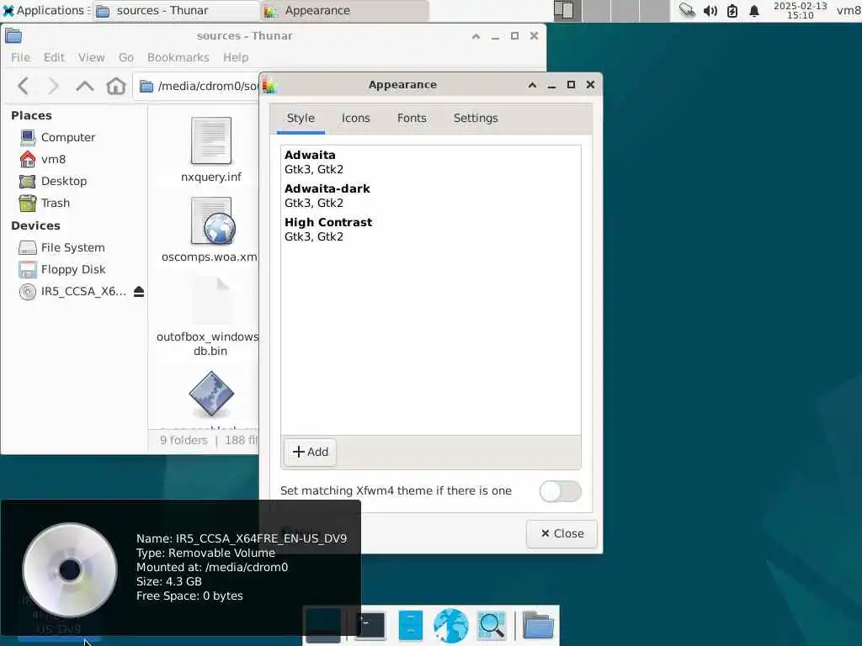Select the blue diamond executable file icon
This screenshot has height=646, width=862.
pyautogui.click(x=211, y=394)
